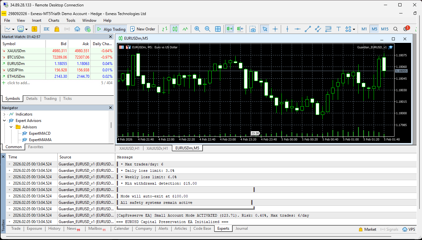
Task: Zoom out on the chart
Action: (207, 29)
